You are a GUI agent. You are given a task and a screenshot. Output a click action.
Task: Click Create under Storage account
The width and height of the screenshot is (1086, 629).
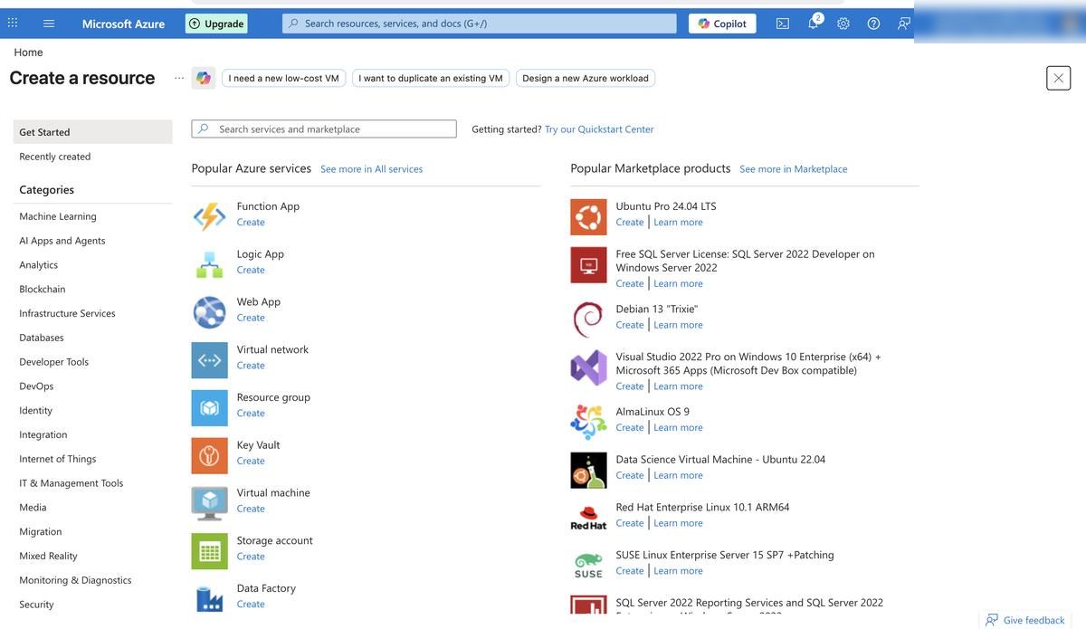click(251, 557)
